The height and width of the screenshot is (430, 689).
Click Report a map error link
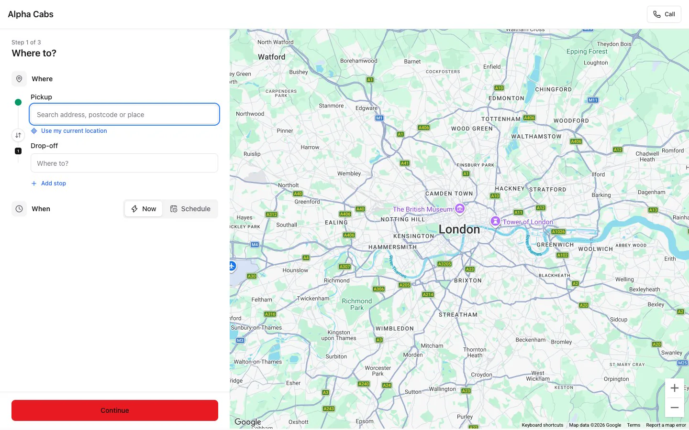pos(666,425)
